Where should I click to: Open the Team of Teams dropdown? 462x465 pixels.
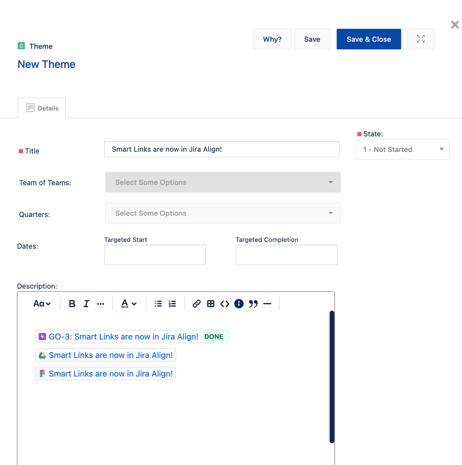pos(223,182)
